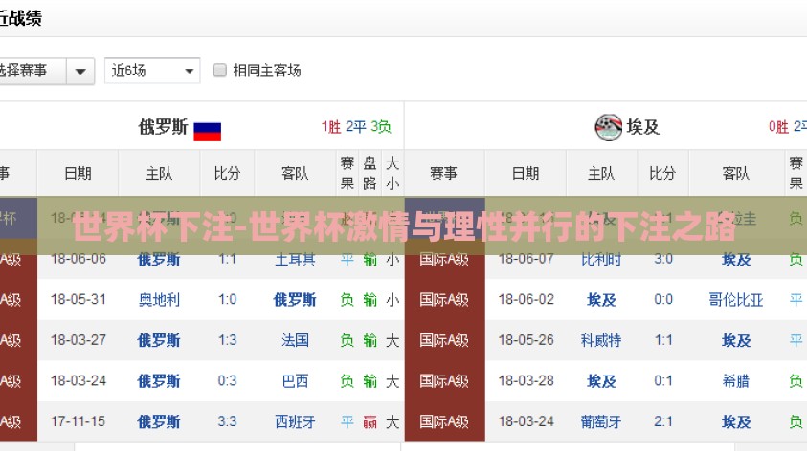Click the 俄罗斯 team name heading
The height and width of the screenshot is (451, 807).
163,127
